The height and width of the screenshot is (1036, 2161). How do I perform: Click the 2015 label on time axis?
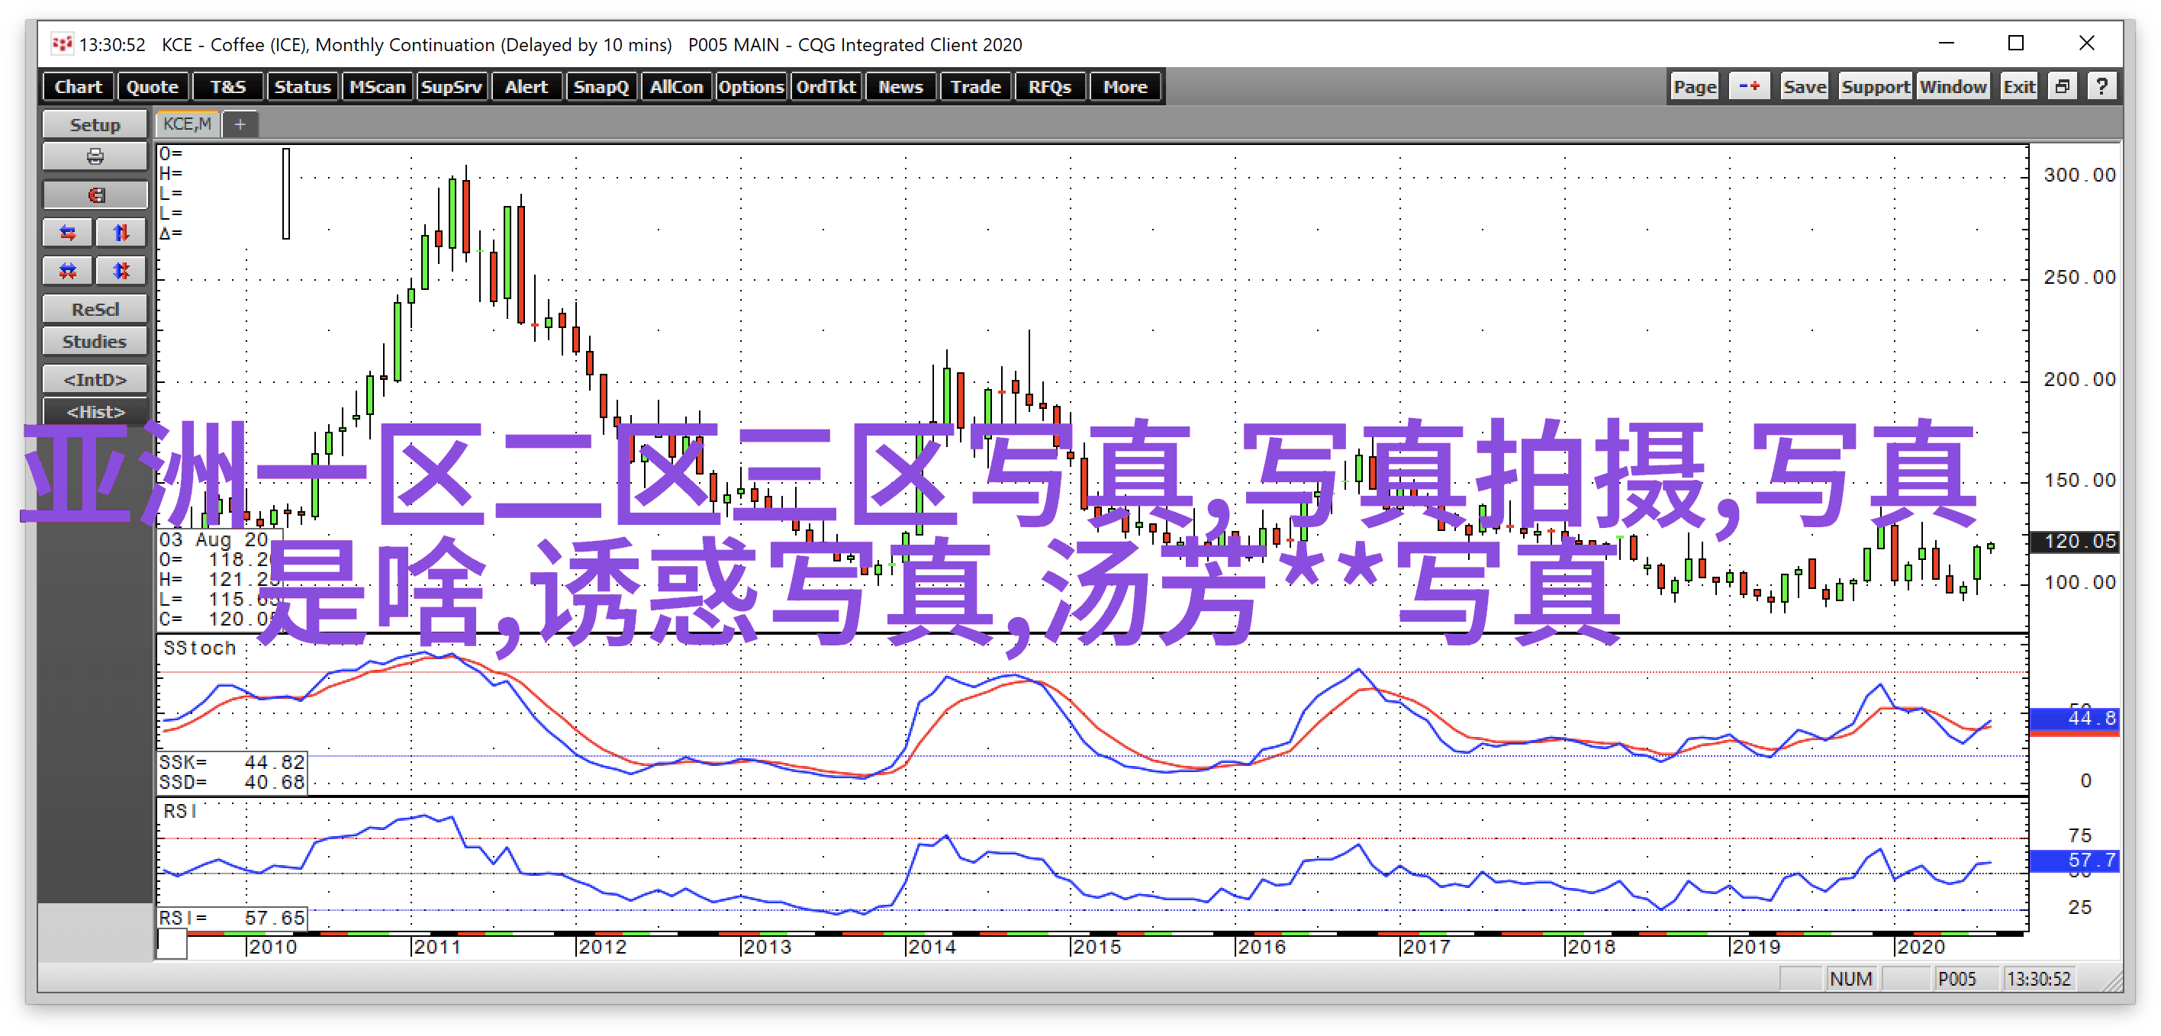[x=1097, y=947]
